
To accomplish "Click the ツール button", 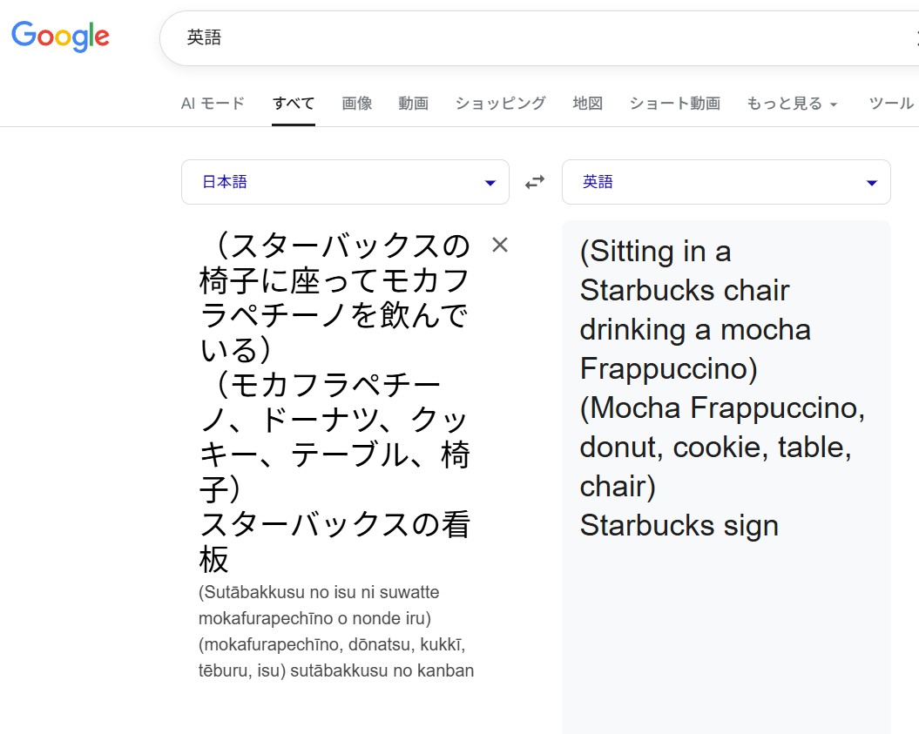I will click(x=891, y=104).
